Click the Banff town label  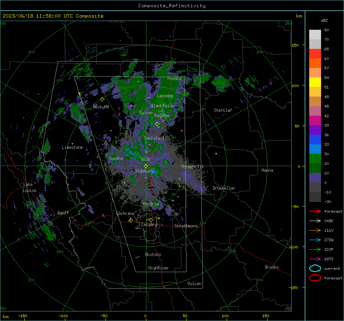coord(63,213)
